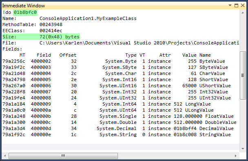Click the Offset column header
This screenshot has width=248, height=161.
tap(68, 55)
